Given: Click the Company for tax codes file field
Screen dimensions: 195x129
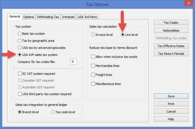Looking at the screenshot, I should coord(73,62).
